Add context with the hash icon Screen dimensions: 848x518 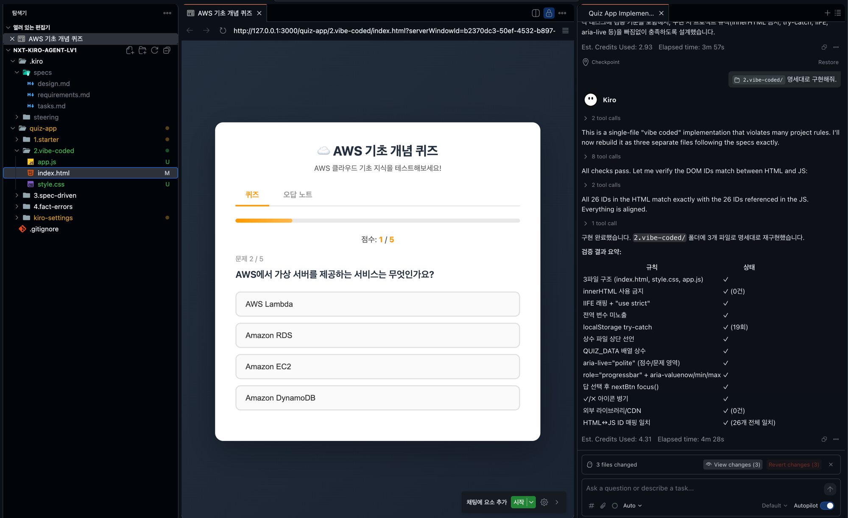[x=591, y=505]
